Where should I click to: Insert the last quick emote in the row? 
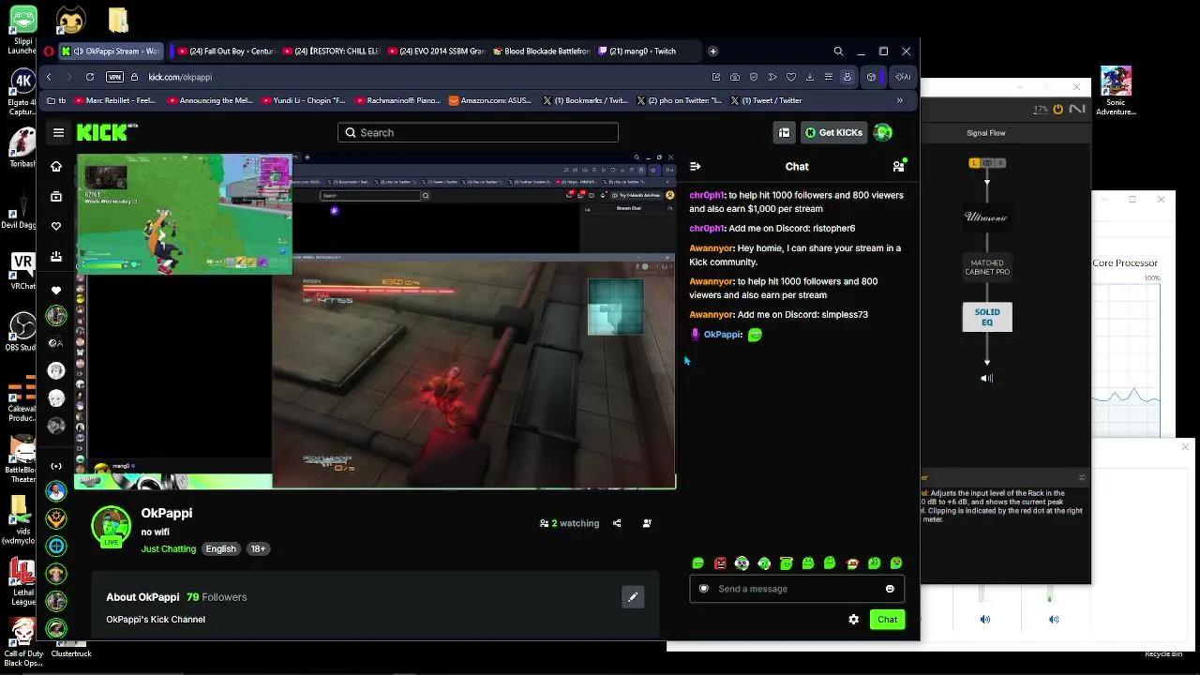pyautogui.click(x=896, y=563)
